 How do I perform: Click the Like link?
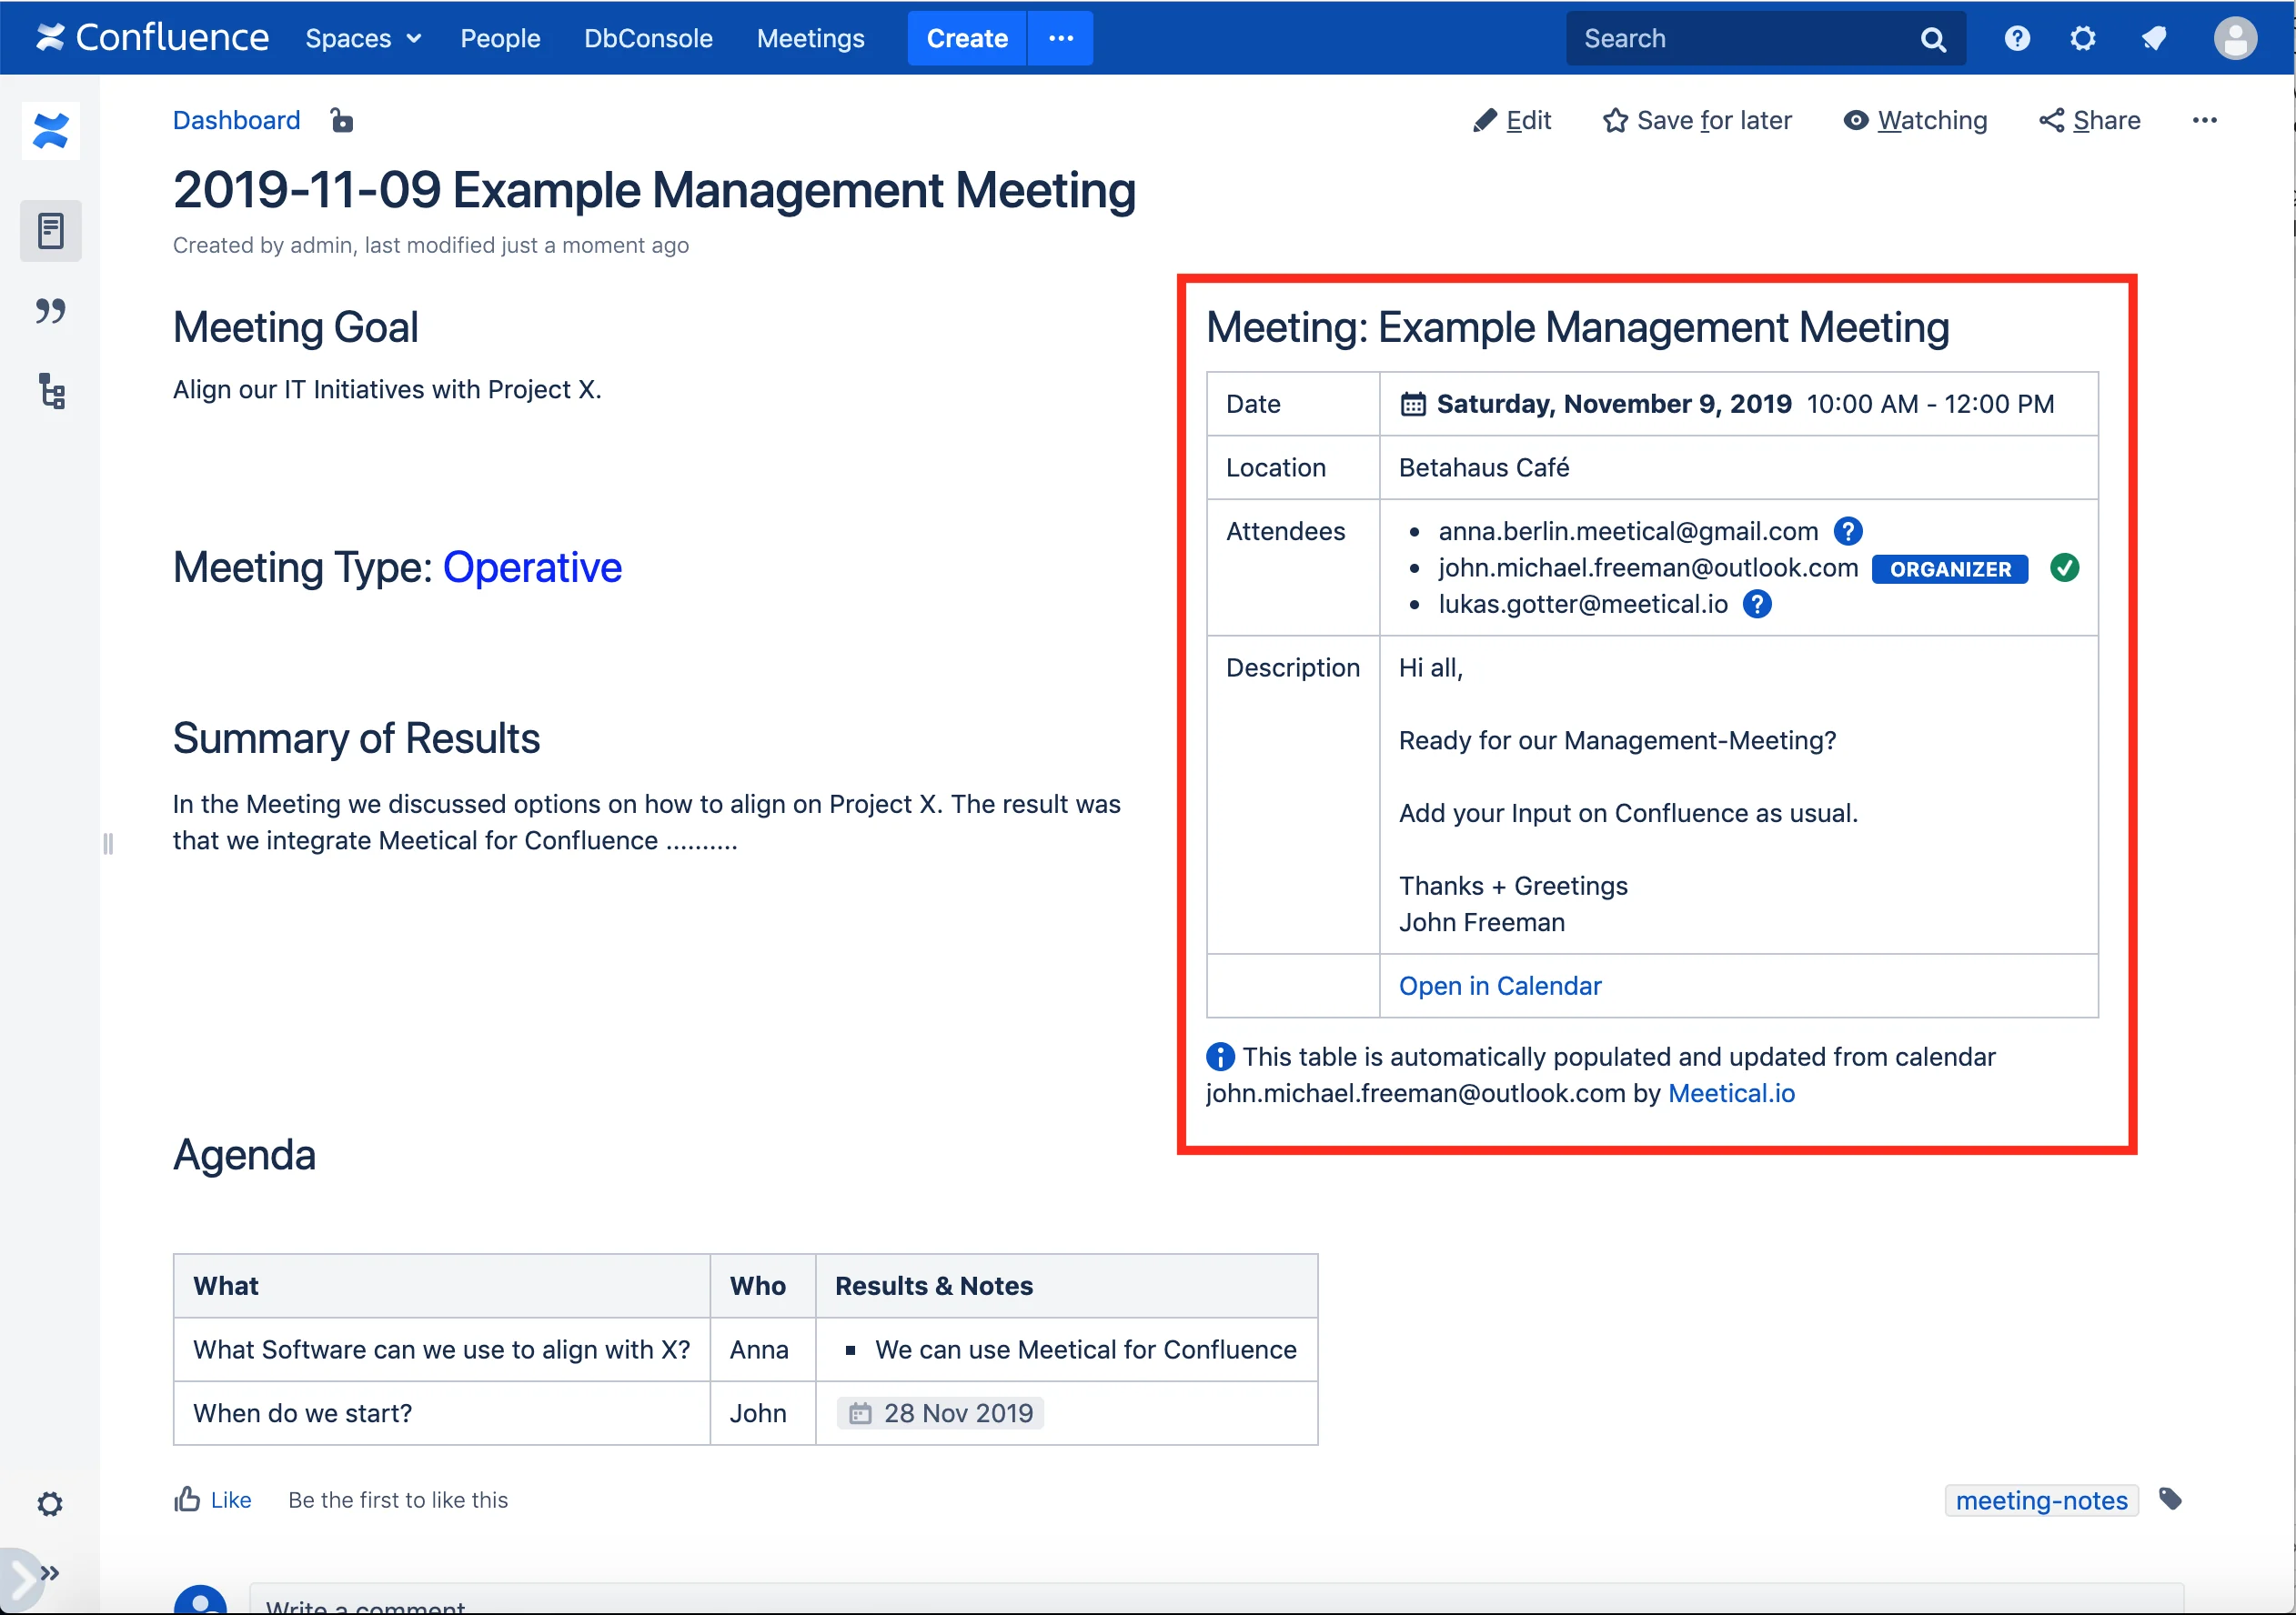click(231, 1500)
